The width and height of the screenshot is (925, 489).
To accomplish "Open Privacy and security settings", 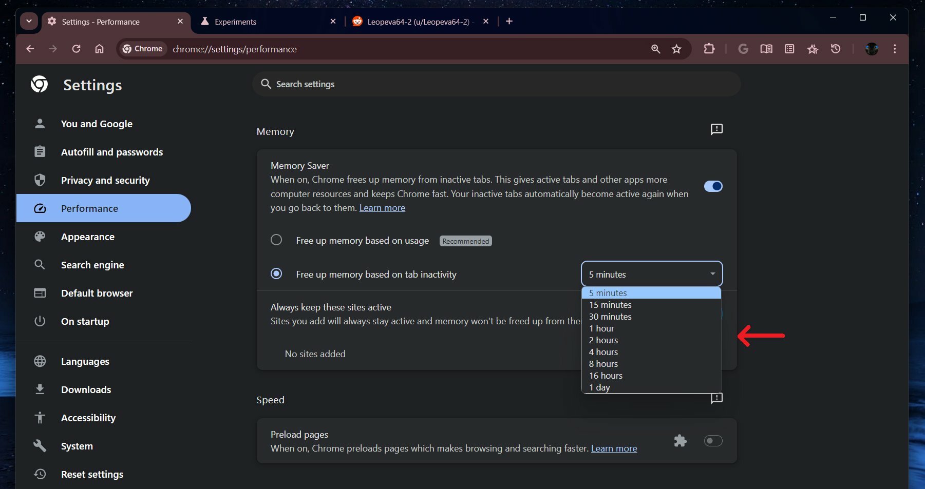I will [104, 180].
